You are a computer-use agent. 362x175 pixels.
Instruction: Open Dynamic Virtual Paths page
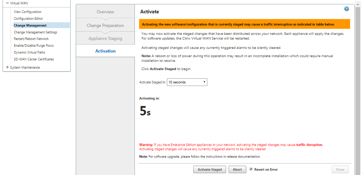click(29, 52)
